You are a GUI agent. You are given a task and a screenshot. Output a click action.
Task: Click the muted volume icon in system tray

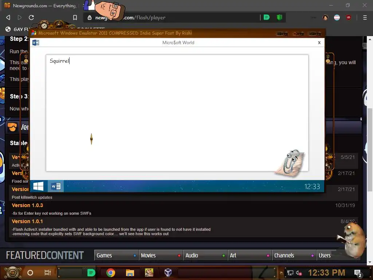pyautogui.click(x=299, y=273)
